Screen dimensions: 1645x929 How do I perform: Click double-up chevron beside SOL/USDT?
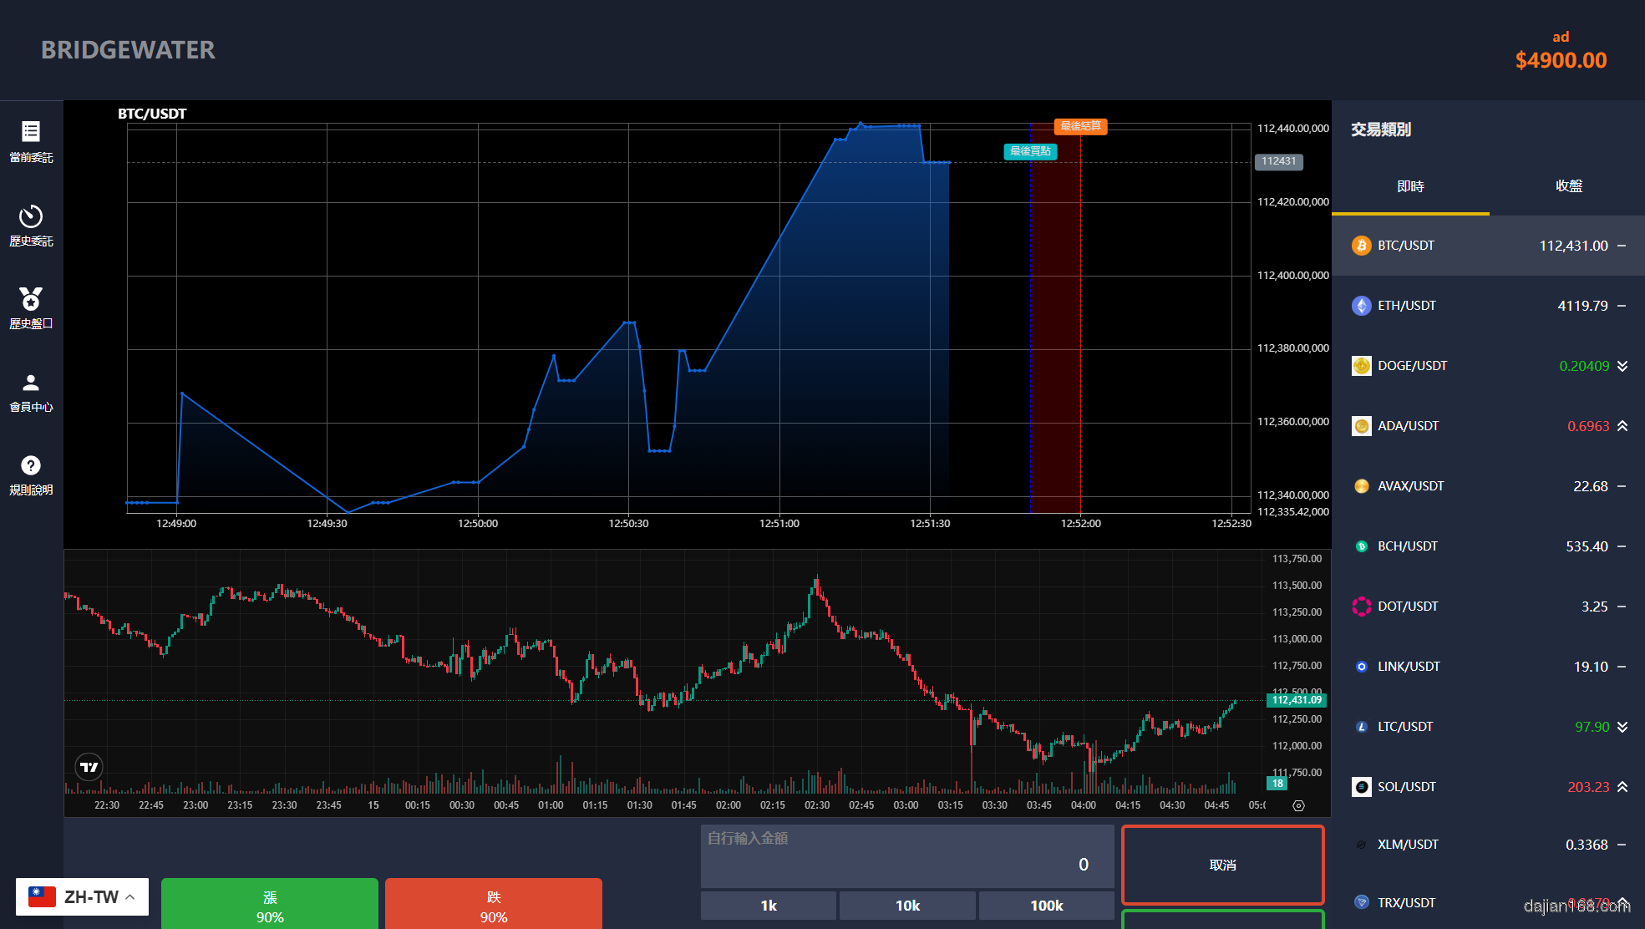point(1622,787)
